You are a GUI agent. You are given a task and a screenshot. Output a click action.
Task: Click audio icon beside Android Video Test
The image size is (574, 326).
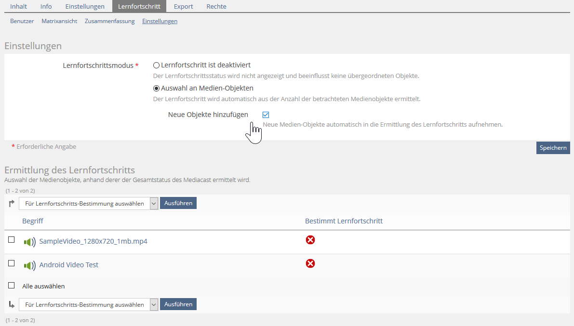30,265
